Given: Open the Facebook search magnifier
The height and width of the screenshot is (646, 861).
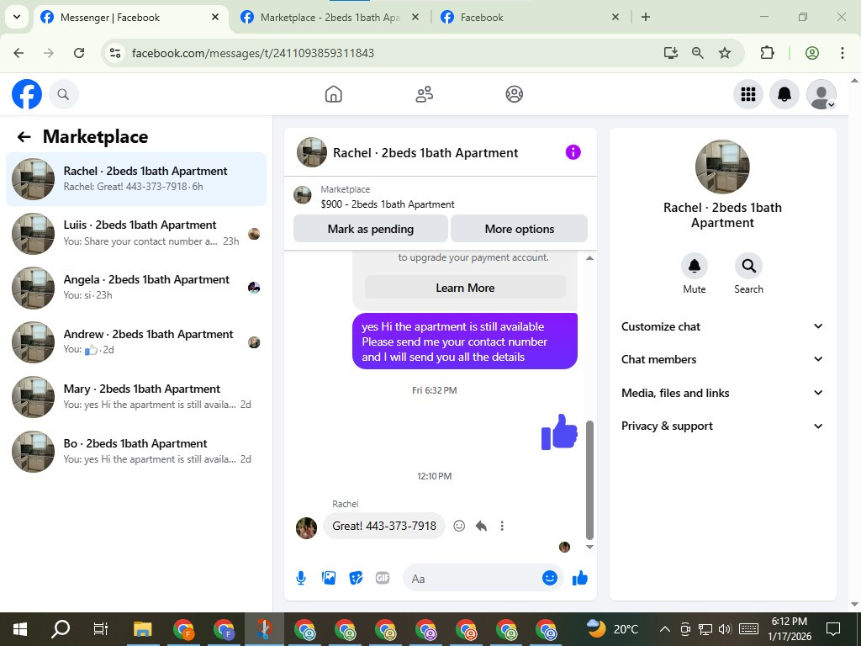Looking at the screenshot, I should coord(64,94).
